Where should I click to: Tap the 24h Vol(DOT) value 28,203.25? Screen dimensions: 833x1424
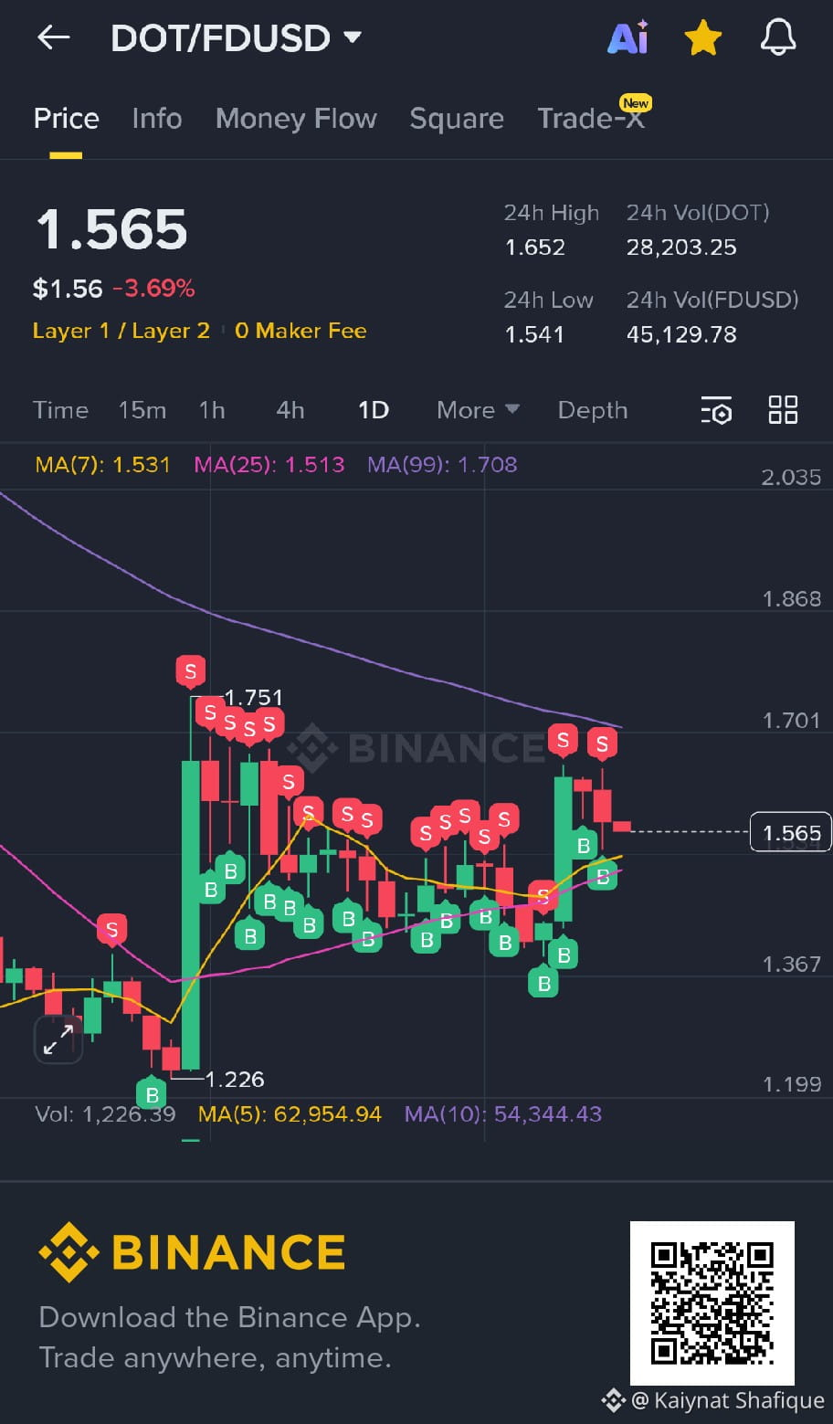681,247
